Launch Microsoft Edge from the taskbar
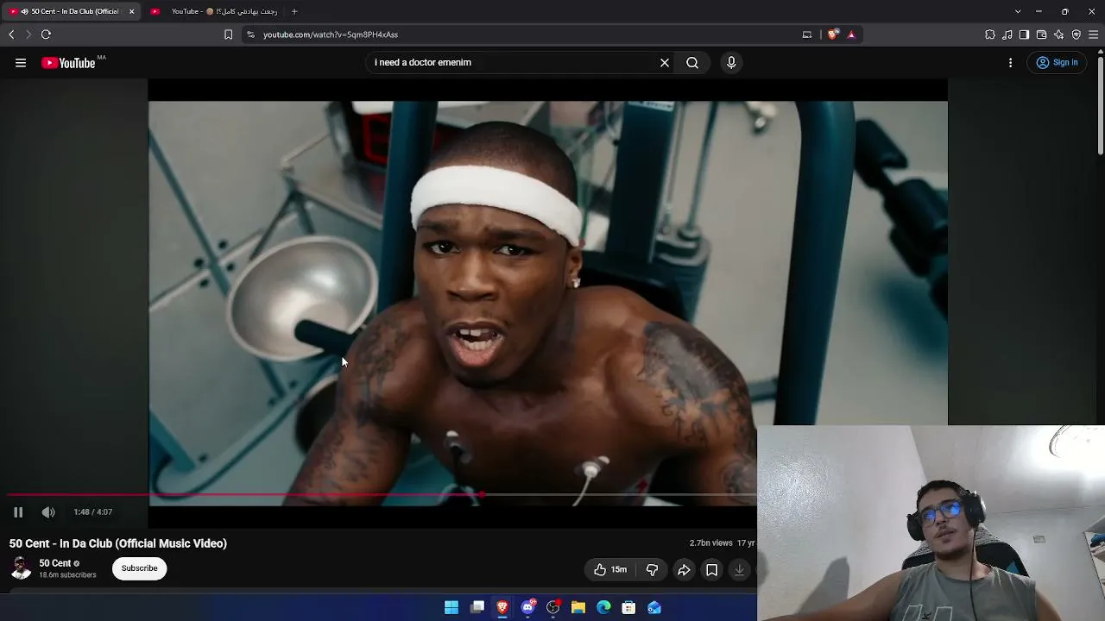The height and width of the screenshot is (621, 1105). 603,608
